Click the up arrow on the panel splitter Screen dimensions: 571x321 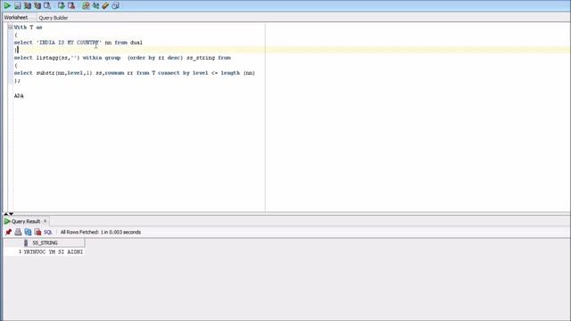pos(6,214)
